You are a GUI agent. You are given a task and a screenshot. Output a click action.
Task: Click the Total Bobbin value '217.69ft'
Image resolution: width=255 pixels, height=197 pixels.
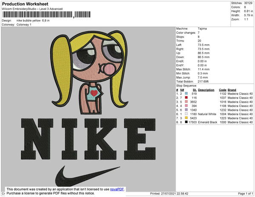tap(203, 82)
